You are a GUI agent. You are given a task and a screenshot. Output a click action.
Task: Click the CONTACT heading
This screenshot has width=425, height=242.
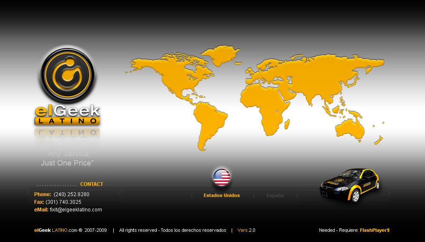[x=92, y=184]
